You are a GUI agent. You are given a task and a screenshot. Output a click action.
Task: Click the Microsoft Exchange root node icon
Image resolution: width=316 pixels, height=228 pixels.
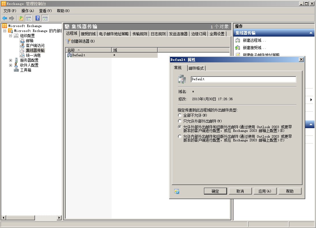[x=5, y=26]
